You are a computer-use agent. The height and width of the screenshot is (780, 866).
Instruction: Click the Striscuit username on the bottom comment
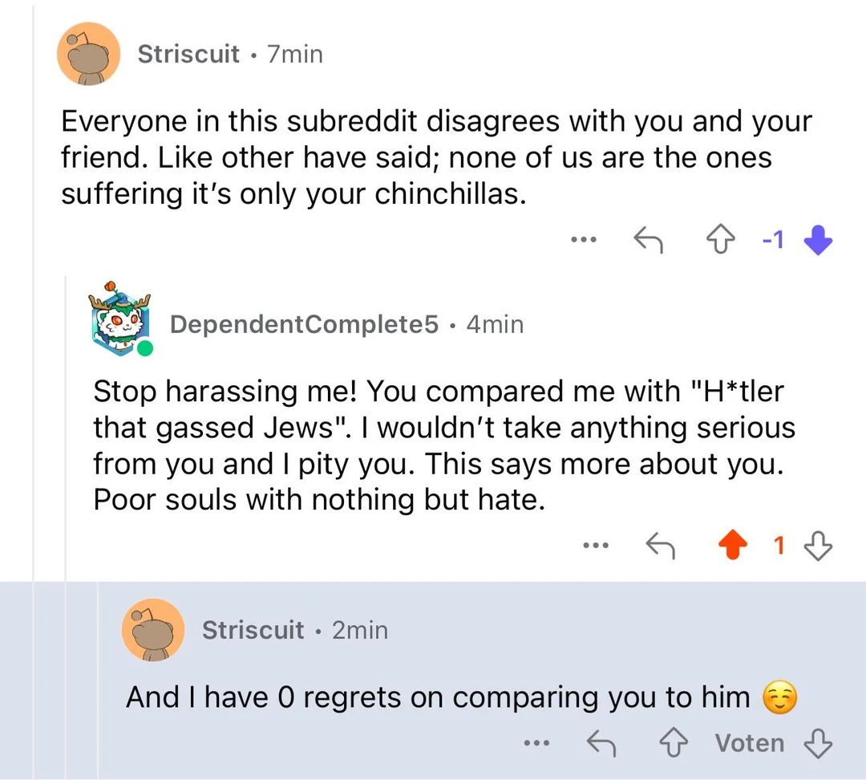click(x=253, y=630)
